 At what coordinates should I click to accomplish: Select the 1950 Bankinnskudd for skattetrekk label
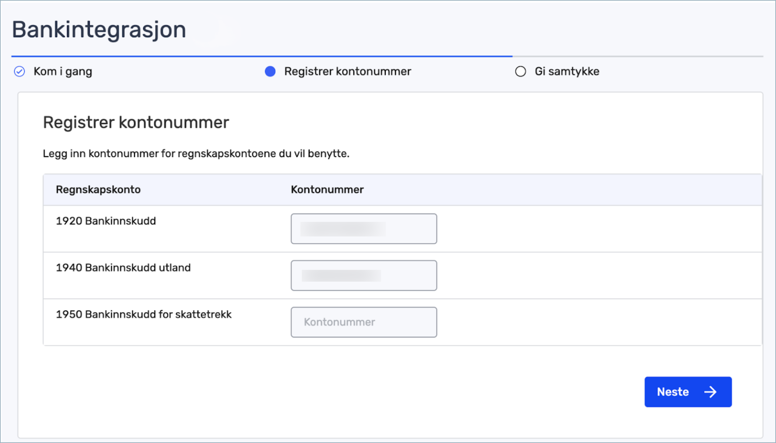coord(144,314)
